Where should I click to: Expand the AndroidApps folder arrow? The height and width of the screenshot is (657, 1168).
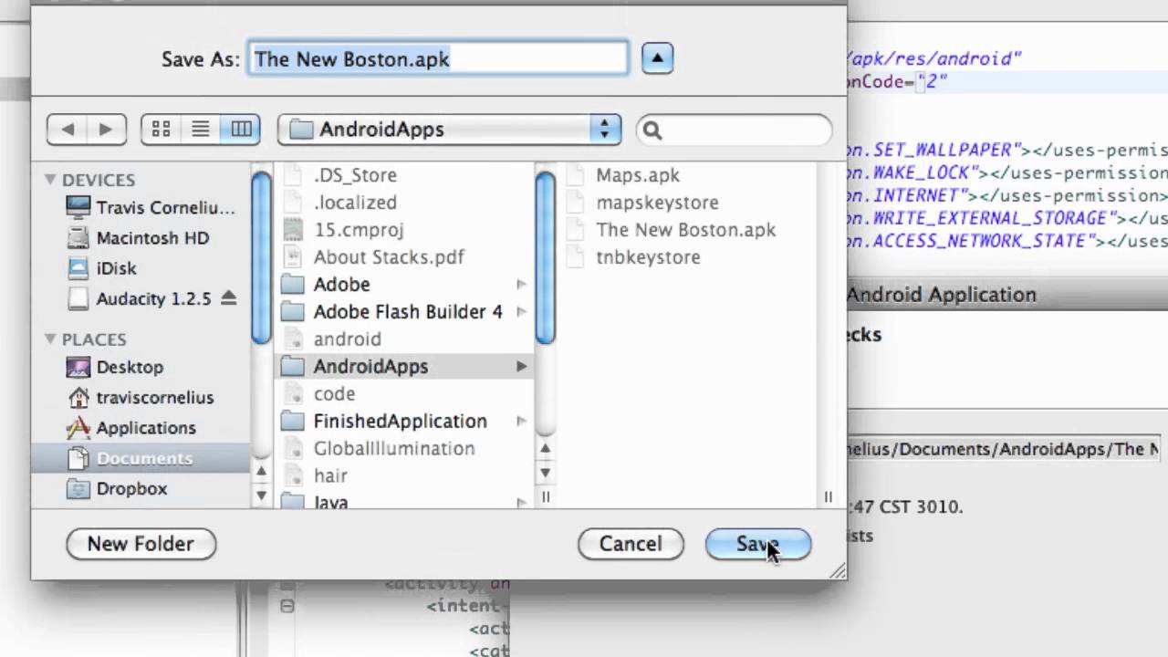[x=521, y=367]
